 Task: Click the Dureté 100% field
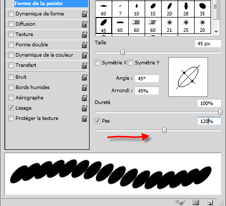(209, 103)
